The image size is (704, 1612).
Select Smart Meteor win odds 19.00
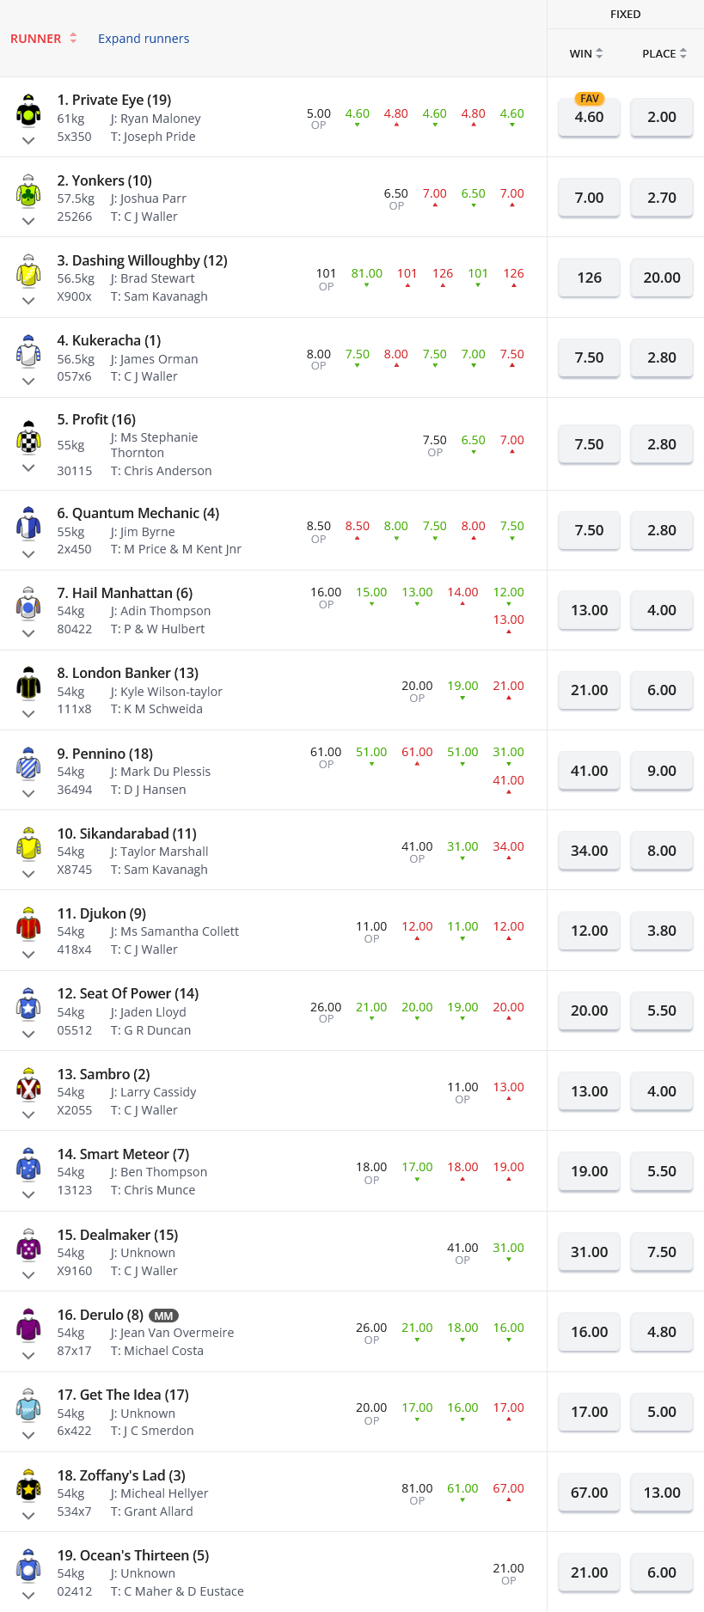coord(589,1172)
